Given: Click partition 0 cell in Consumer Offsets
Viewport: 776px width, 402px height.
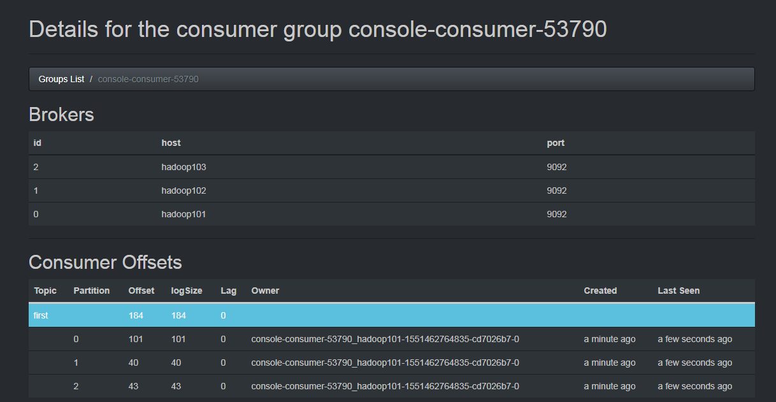Looking at the screenshot, I should (76, 339).
